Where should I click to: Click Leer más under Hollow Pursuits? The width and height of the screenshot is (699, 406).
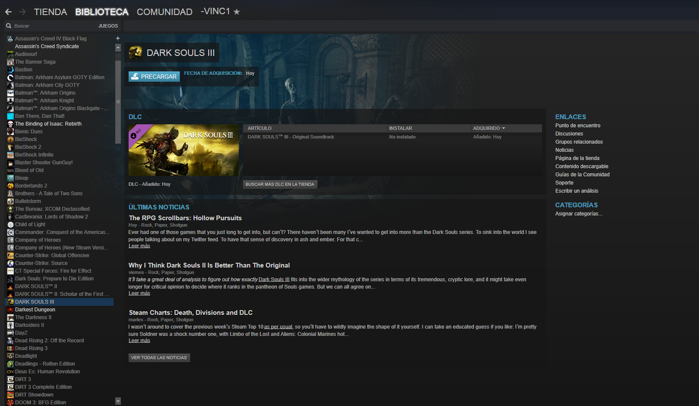(139, 246)
